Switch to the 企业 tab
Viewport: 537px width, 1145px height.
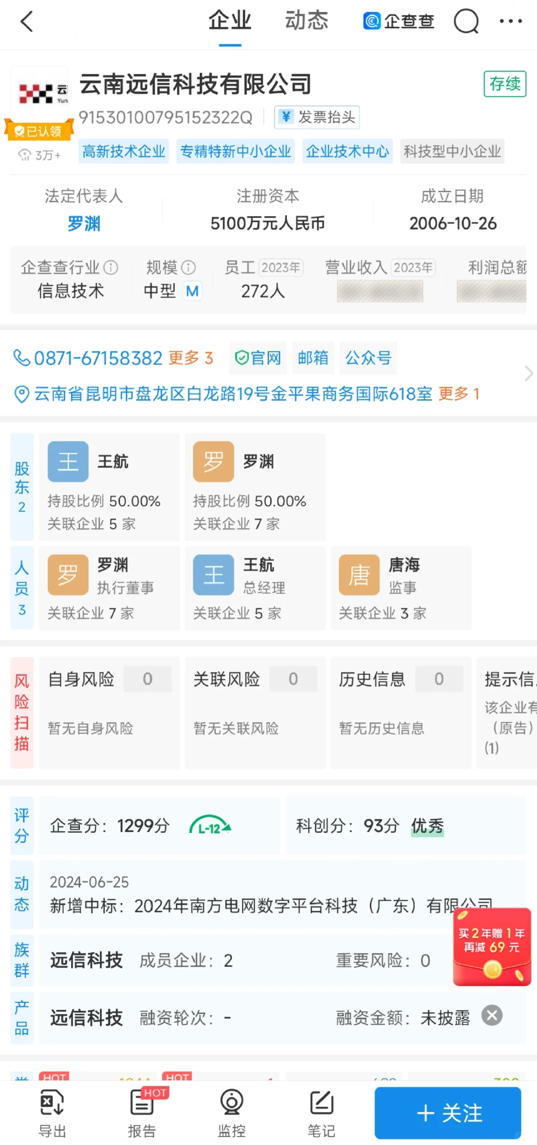click(x=230, y=21)
